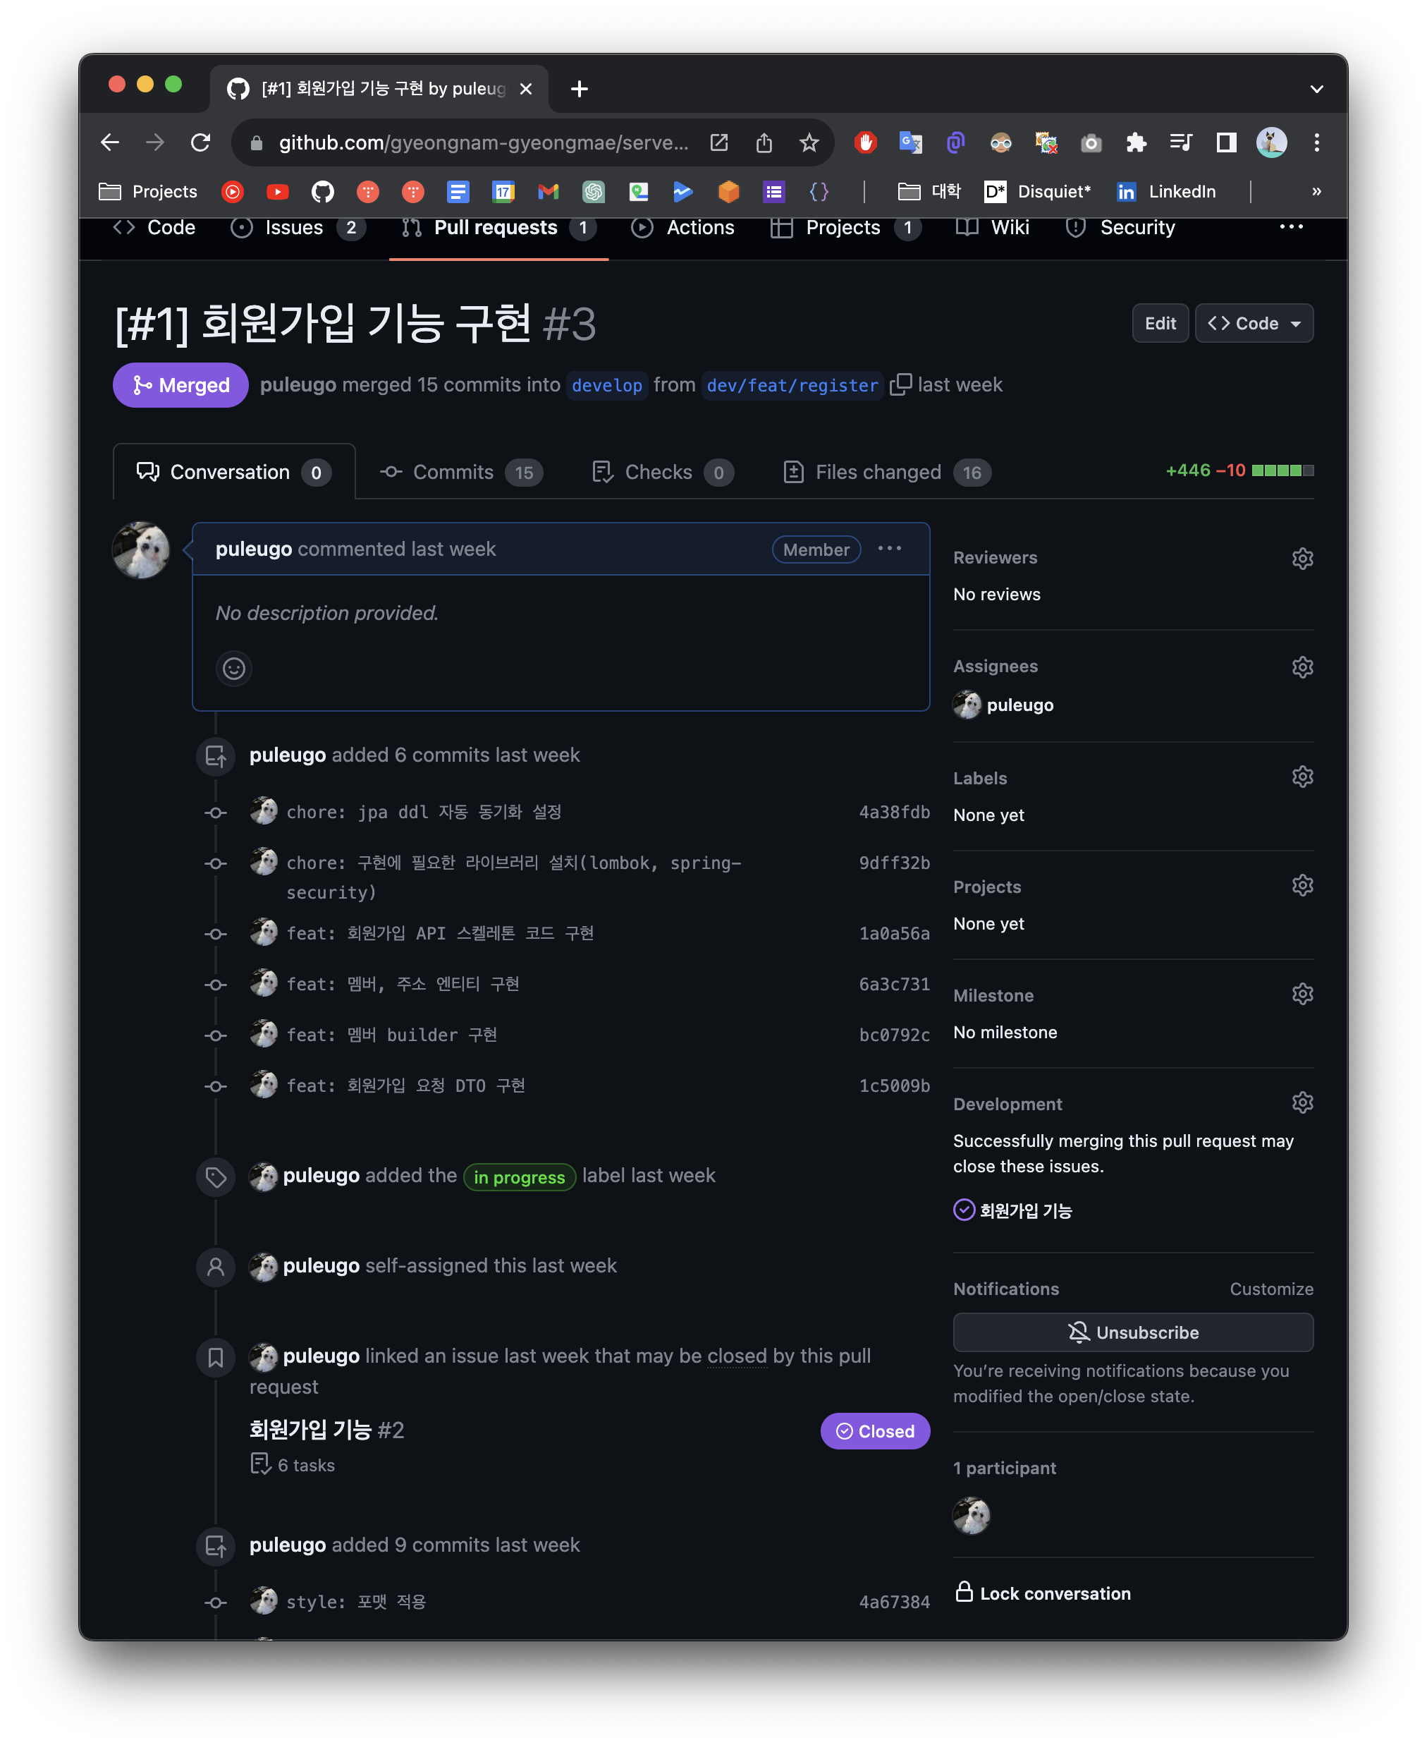Open the Labels settings gear
This screenshot has height=1745, width=1427.
pos(1302,777)
